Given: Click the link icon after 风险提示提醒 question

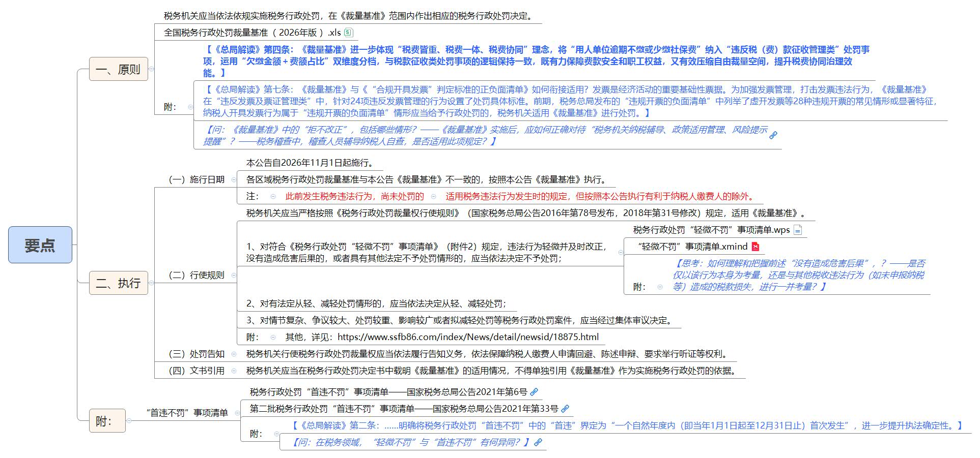Looking at the screenshot, I should 773,135.
